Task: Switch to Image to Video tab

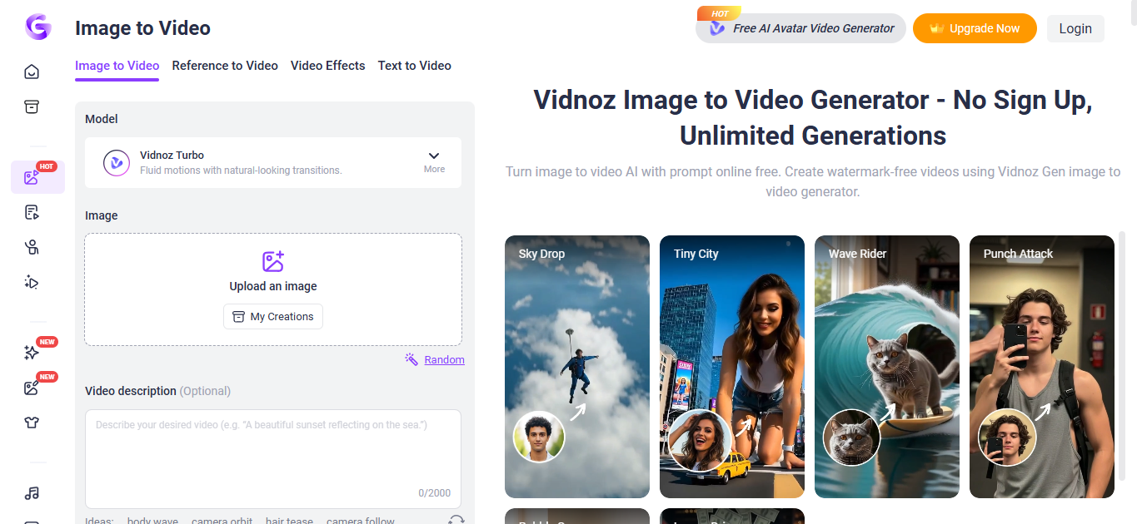Action: point(117,66)
